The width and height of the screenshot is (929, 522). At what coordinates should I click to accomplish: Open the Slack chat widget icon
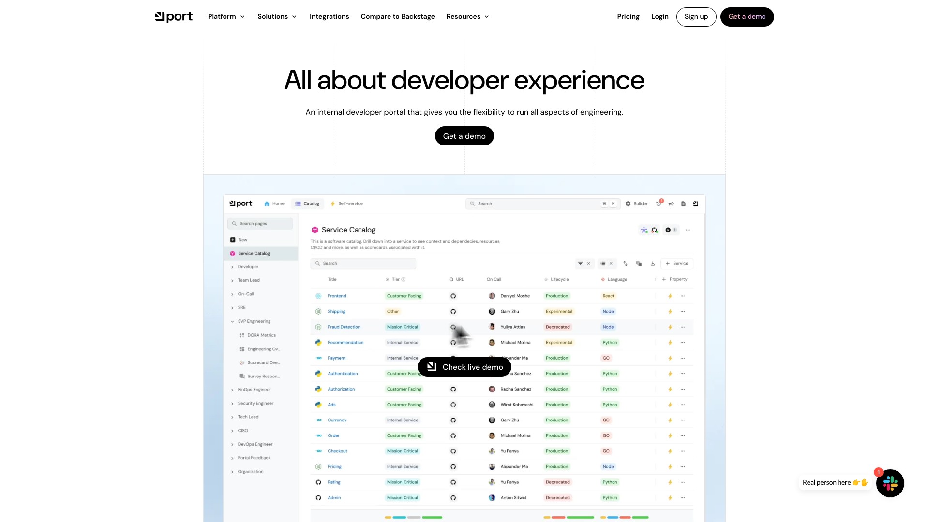pos(890,483)
